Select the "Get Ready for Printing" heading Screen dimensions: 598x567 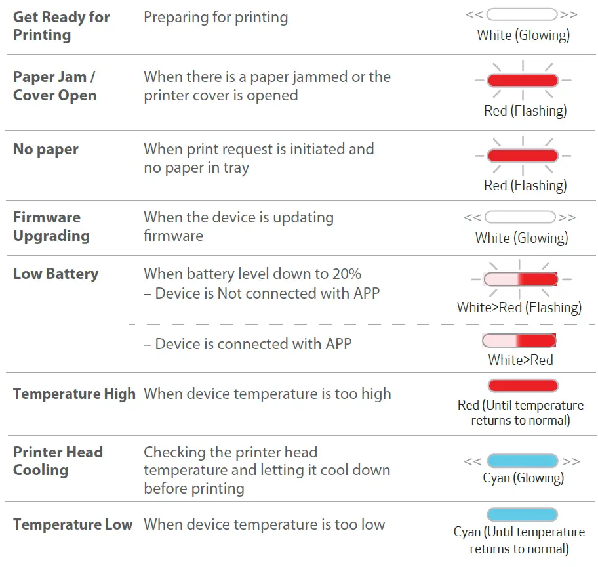tap(62, 26)
